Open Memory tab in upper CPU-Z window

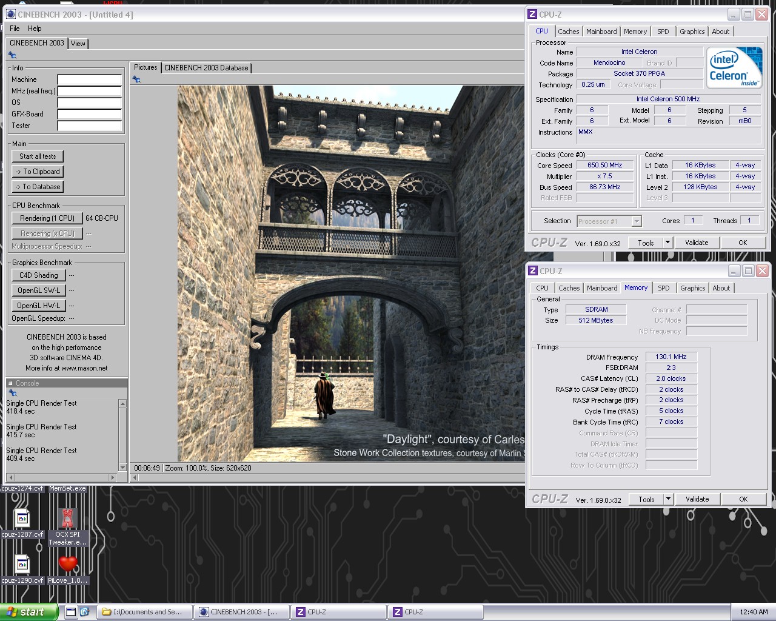coord(635,32)
